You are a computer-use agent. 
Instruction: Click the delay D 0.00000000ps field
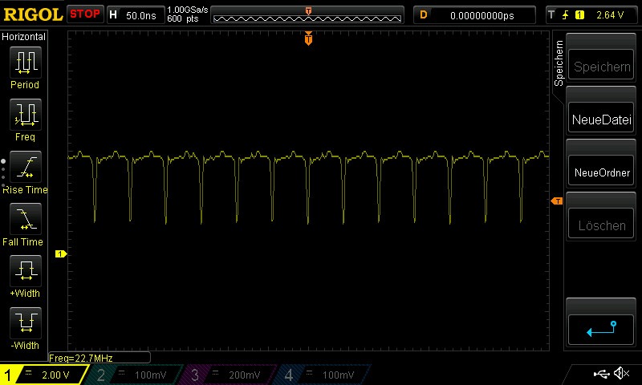pos(474,15)
